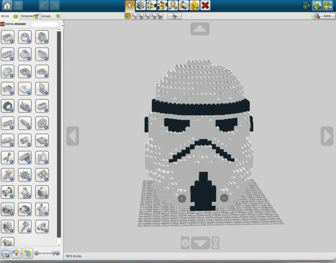Expand the long studded brick category
This screenshot has height=263, width=336.
pos(8,54)
